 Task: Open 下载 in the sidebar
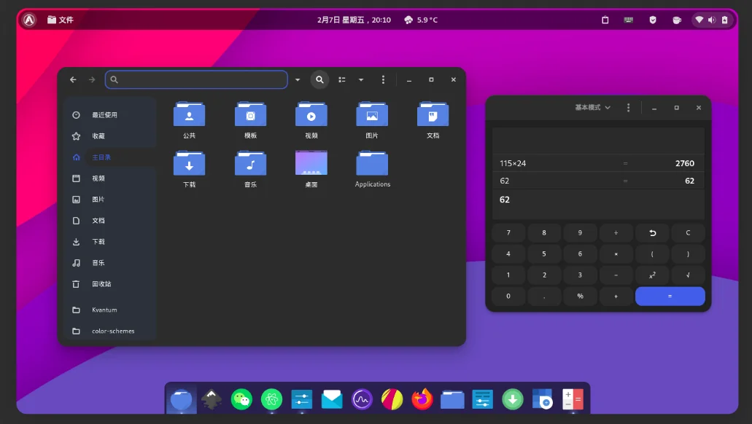coord(110,241)
